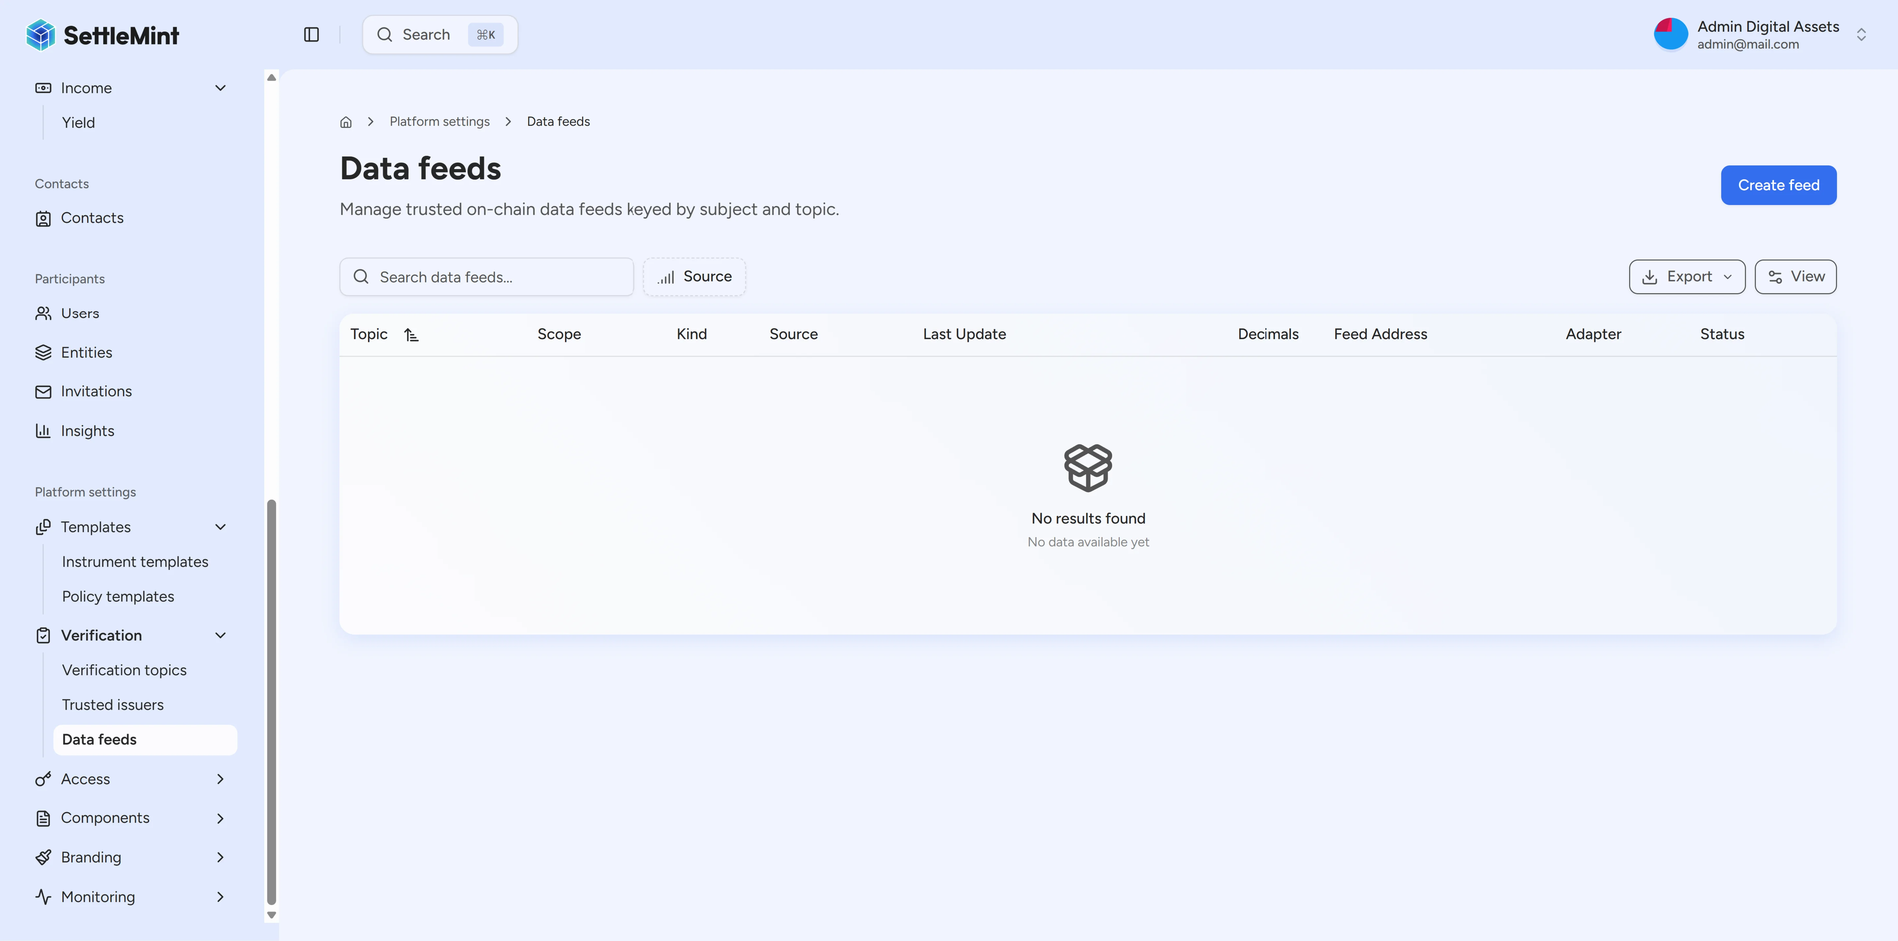Click the Create feed button
The image size is (1898, 941).
coord(1778,185)
